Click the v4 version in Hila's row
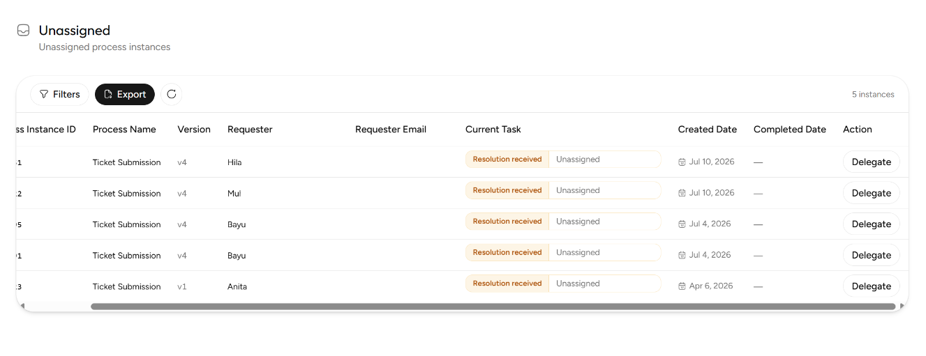926x356 pixels. (x=182, y=162)
